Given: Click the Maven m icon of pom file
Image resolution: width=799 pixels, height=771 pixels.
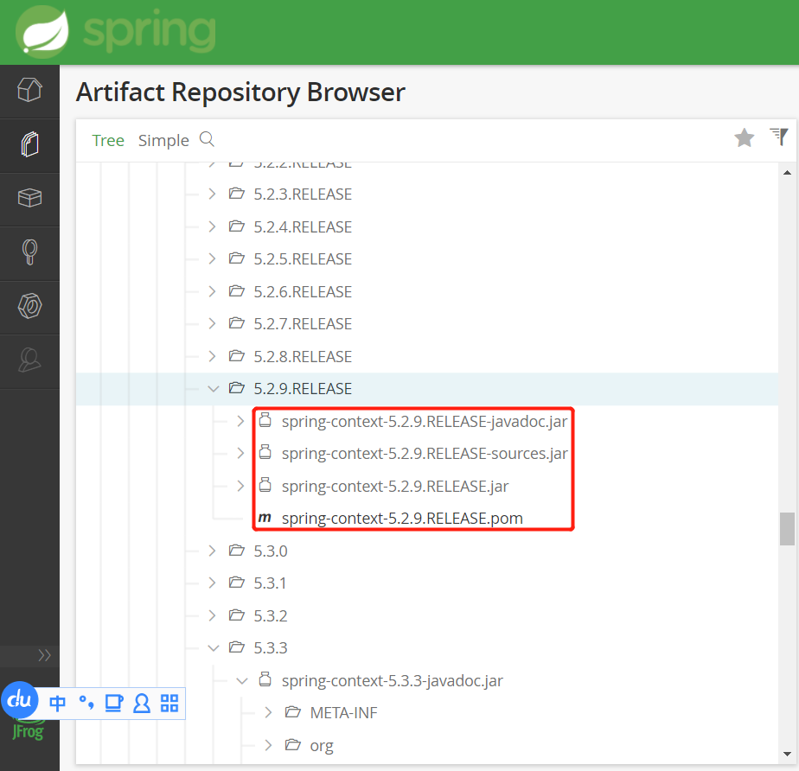Looking at the screenshot, I should click(x=265, y=518).
